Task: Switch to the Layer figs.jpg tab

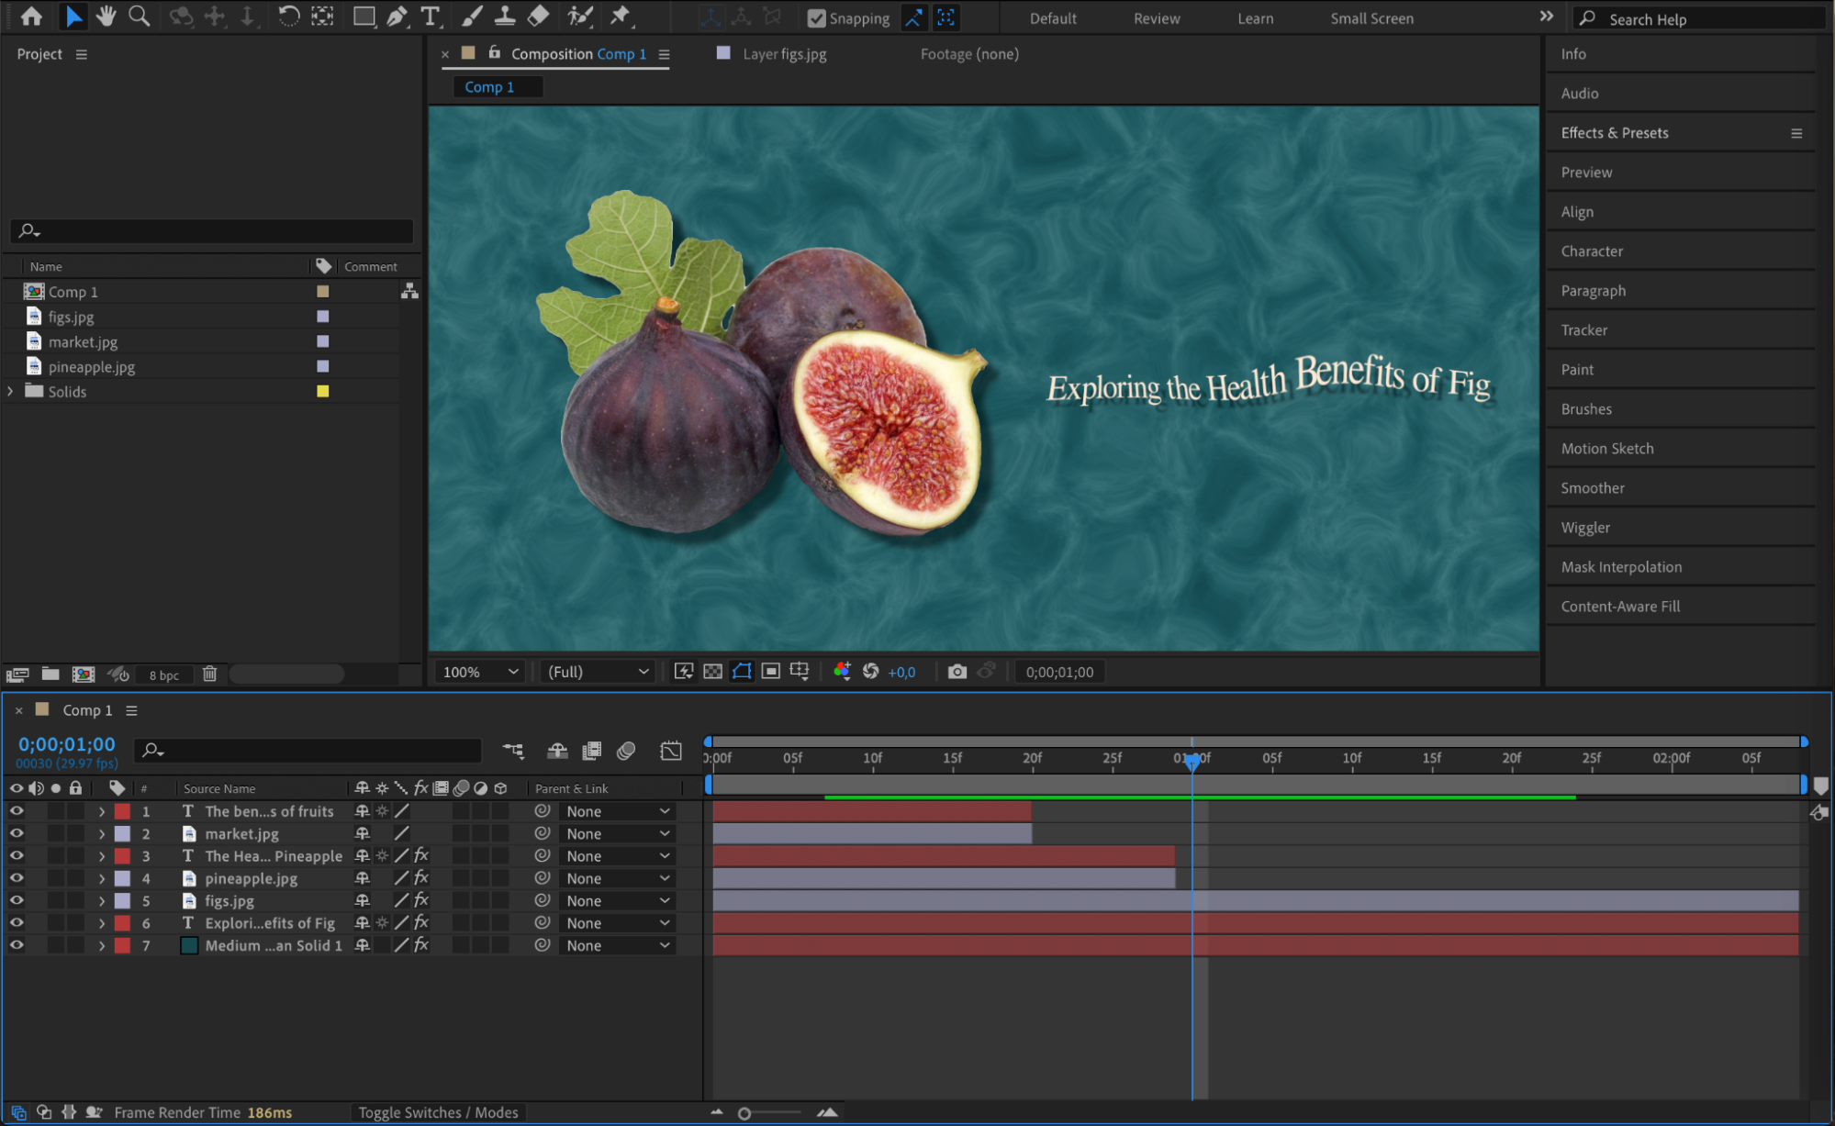Action: point(783,54)
